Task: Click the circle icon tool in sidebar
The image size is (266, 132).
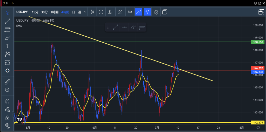Action: tap(7, 71)
